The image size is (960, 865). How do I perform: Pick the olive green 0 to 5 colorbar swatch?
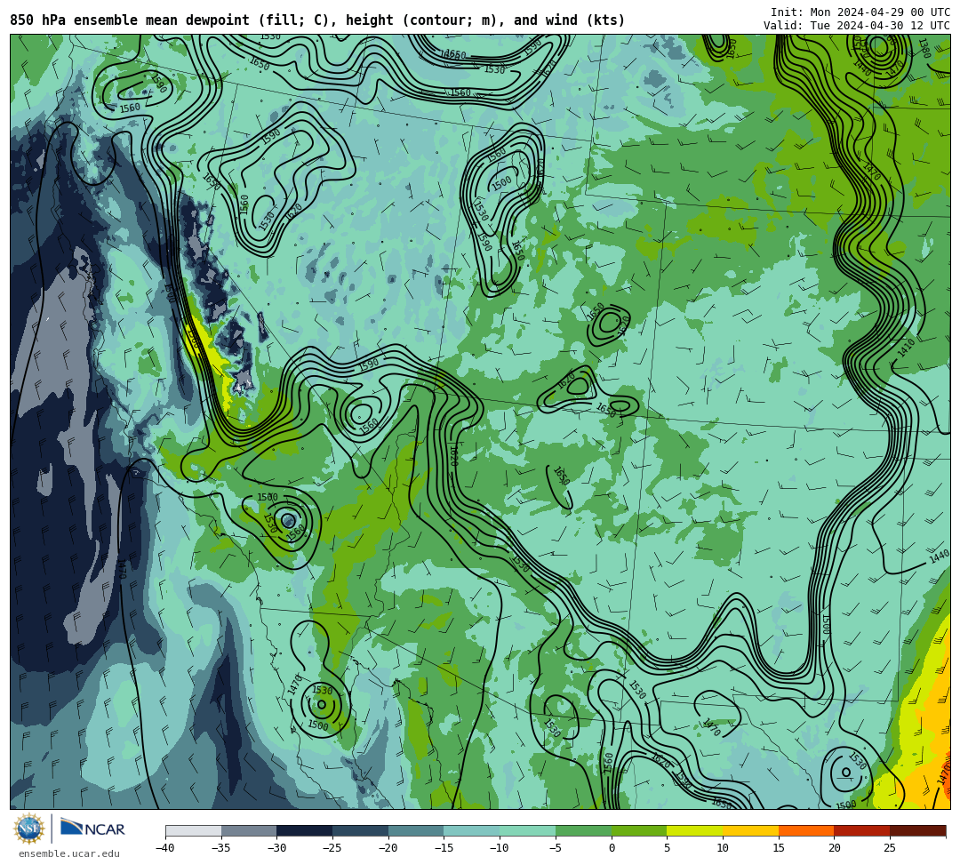639,830
